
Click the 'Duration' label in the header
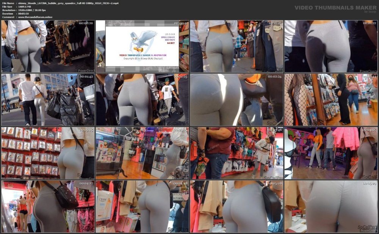point(8,14)
